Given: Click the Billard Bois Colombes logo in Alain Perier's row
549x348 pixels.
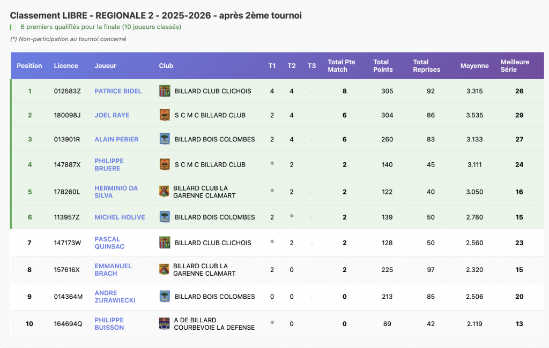Looking at the screenshot, I should (x=165, y=139).
